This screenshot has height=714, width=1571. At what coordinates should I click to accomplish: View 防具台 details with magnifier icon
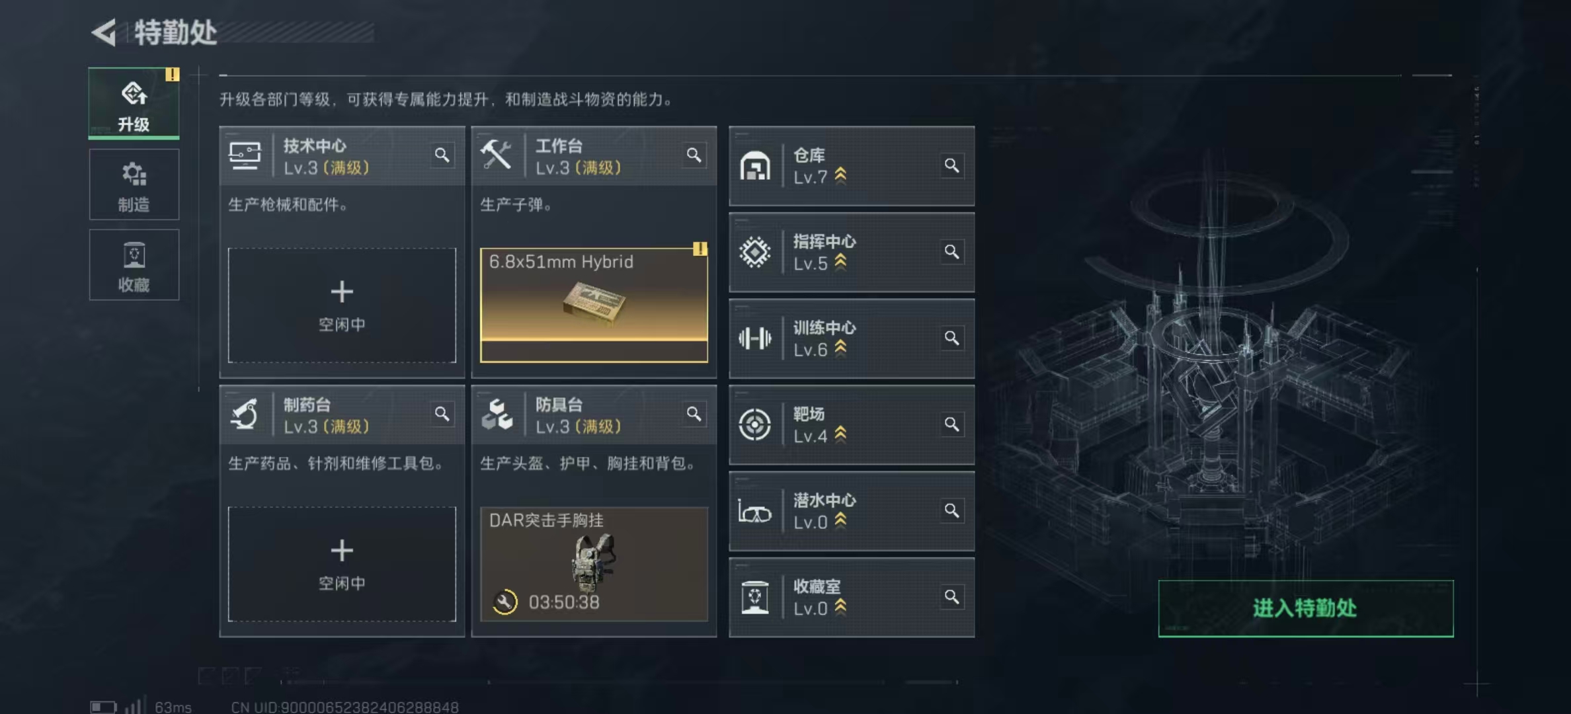(x=694, y=414)
